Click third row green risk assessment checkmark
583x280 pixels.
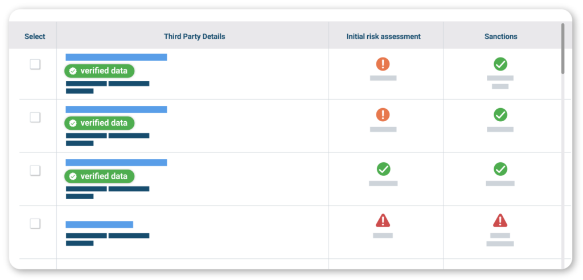383,169
